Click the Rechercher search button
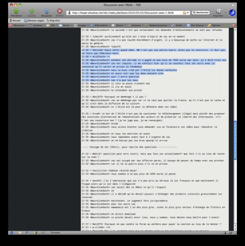 click(x=201, y=13)
